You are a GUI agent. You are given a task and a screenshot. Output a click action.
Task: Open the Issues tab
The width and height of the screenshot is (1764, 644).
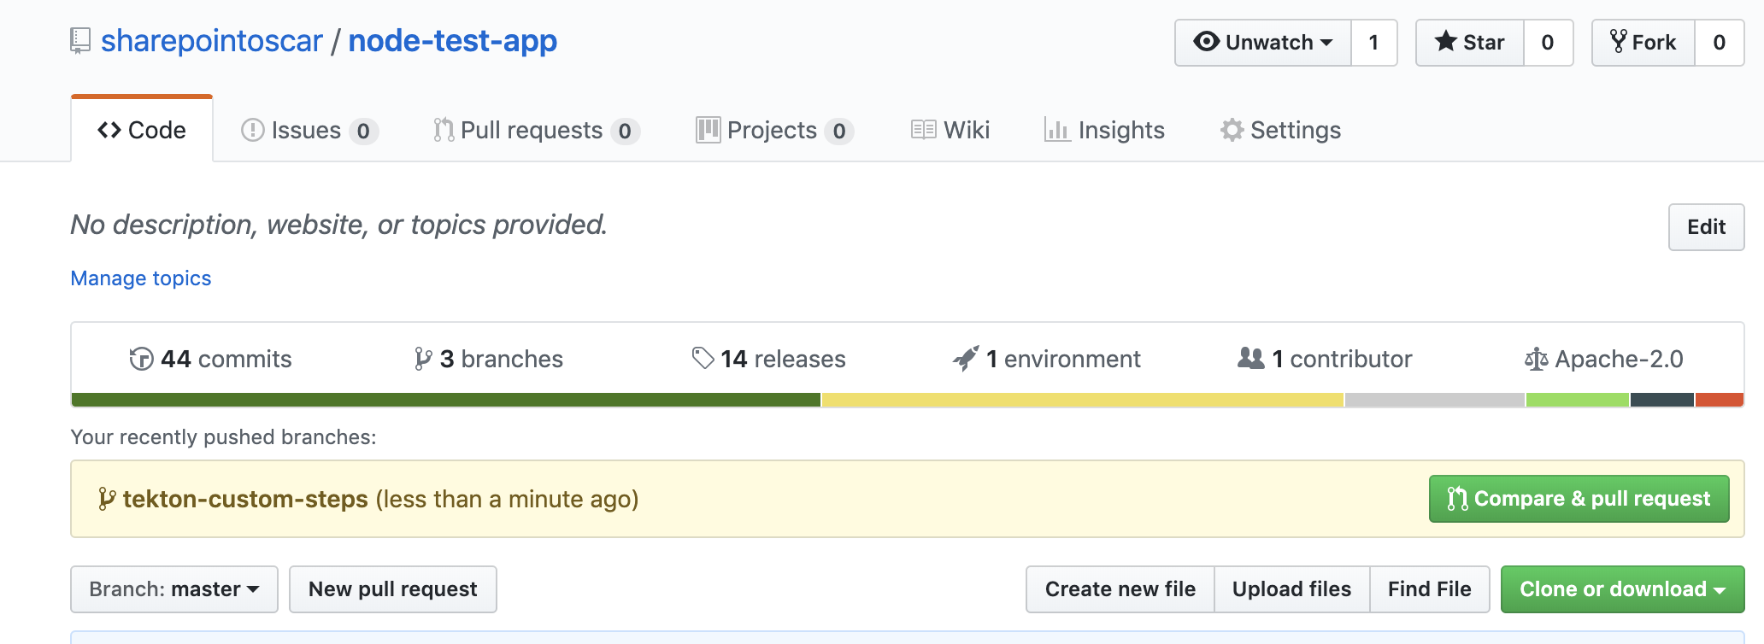coord(309,130)
